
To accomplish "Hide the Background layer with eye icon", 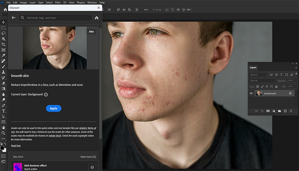I will click(x=251, y=93).
